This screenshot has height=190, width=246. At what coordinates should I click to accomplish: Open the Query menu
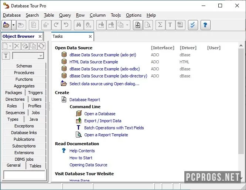tap(65, 15)
